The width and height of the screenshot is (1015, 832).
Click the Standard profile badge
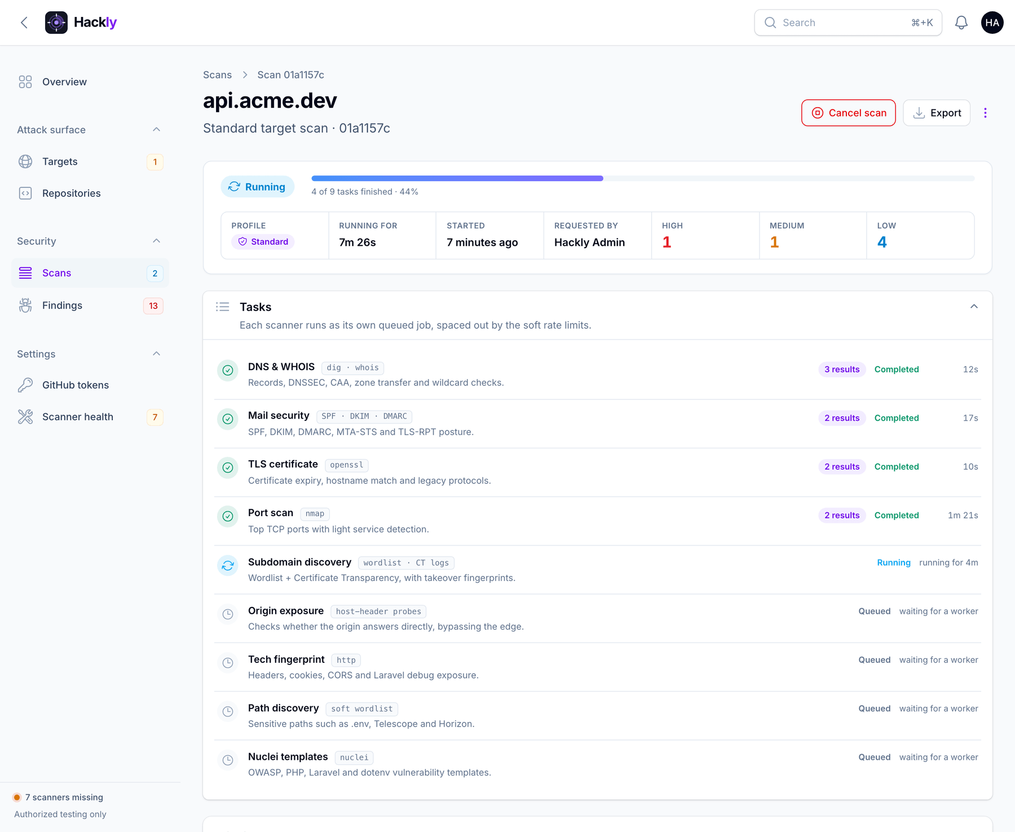click(x=263, y=241)
